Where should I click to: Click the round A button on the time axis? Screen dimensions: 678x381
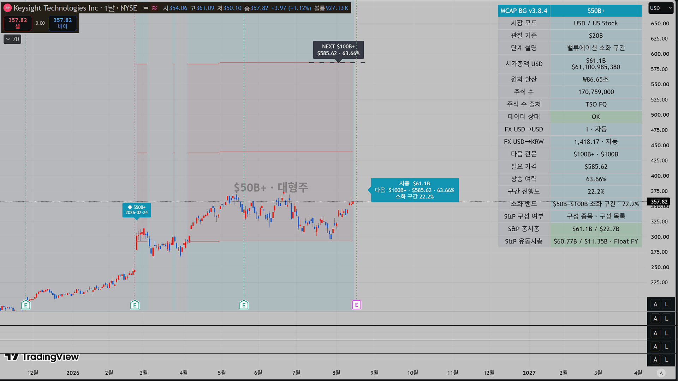tap(661, 373)
